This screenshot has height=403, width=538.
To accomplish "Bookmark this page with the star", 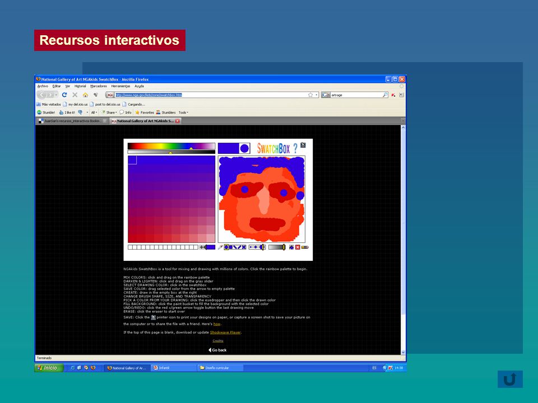I will [x=310, y=95].
